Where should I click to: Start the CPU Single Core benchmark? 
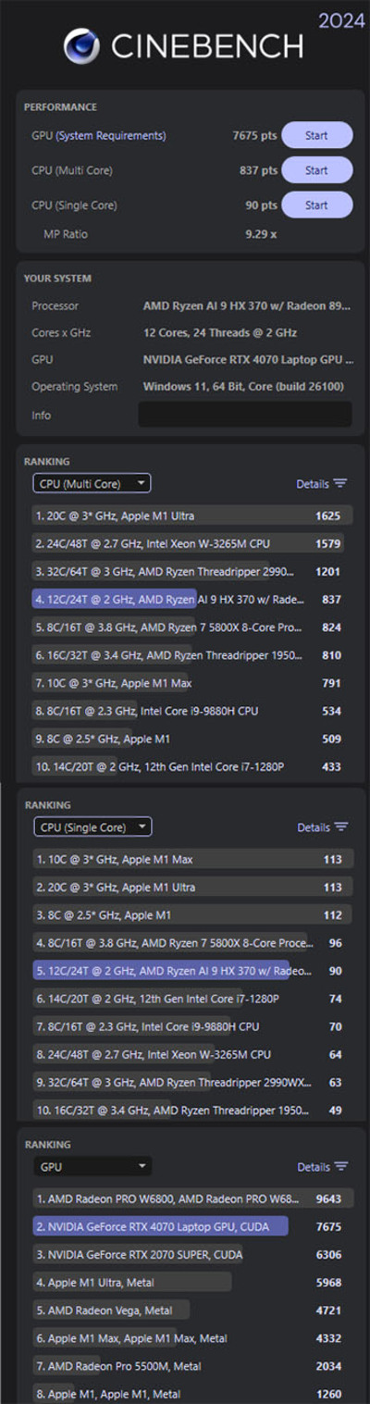(x=316, y=205)
